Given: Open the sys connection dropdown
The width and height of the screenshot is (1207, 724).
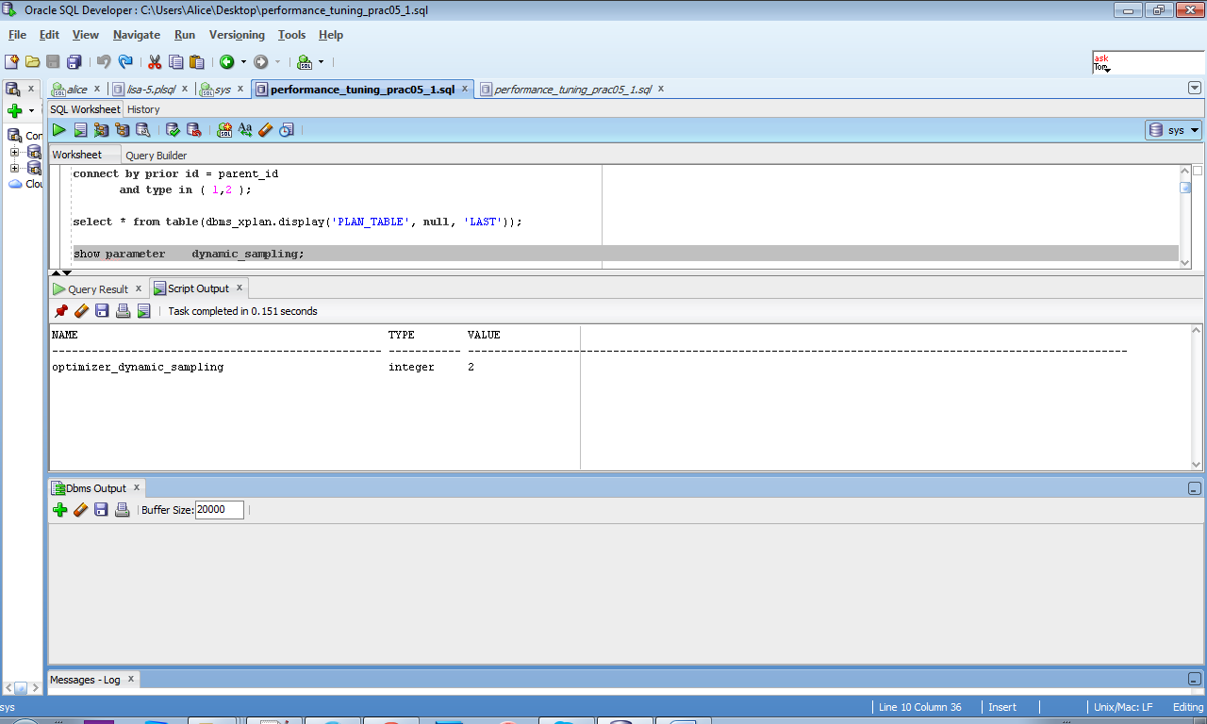Looking at the screenshot, I should pos(1174,130).
